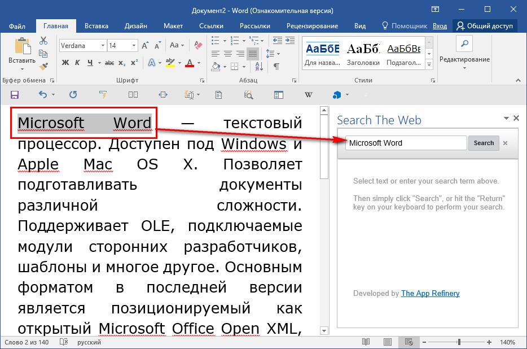
Task: Close the Search The Web pane
Action: [516, 118]
